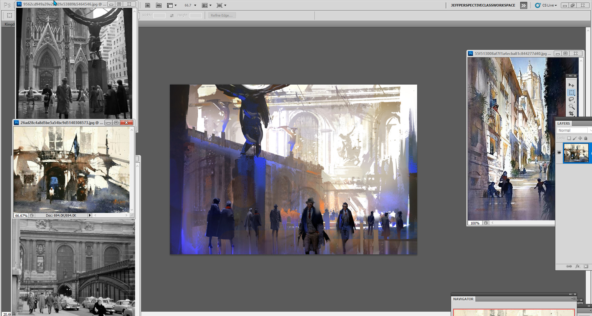This screenshot has width=592, height=316.
Task: Click the Navigator preview thumbnail
Action: click(x=514, y=312)
